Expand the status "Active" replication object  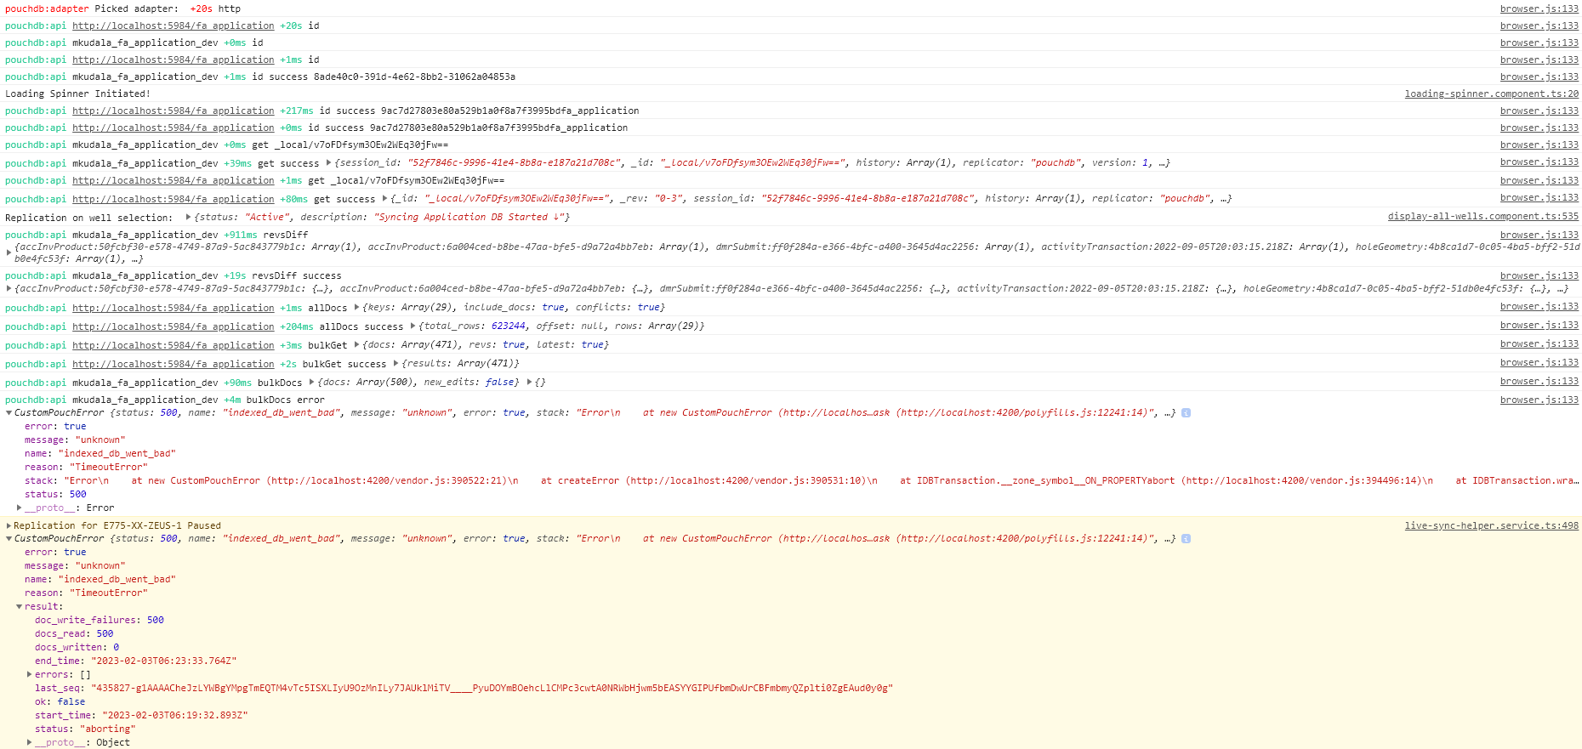pos(188,217)
